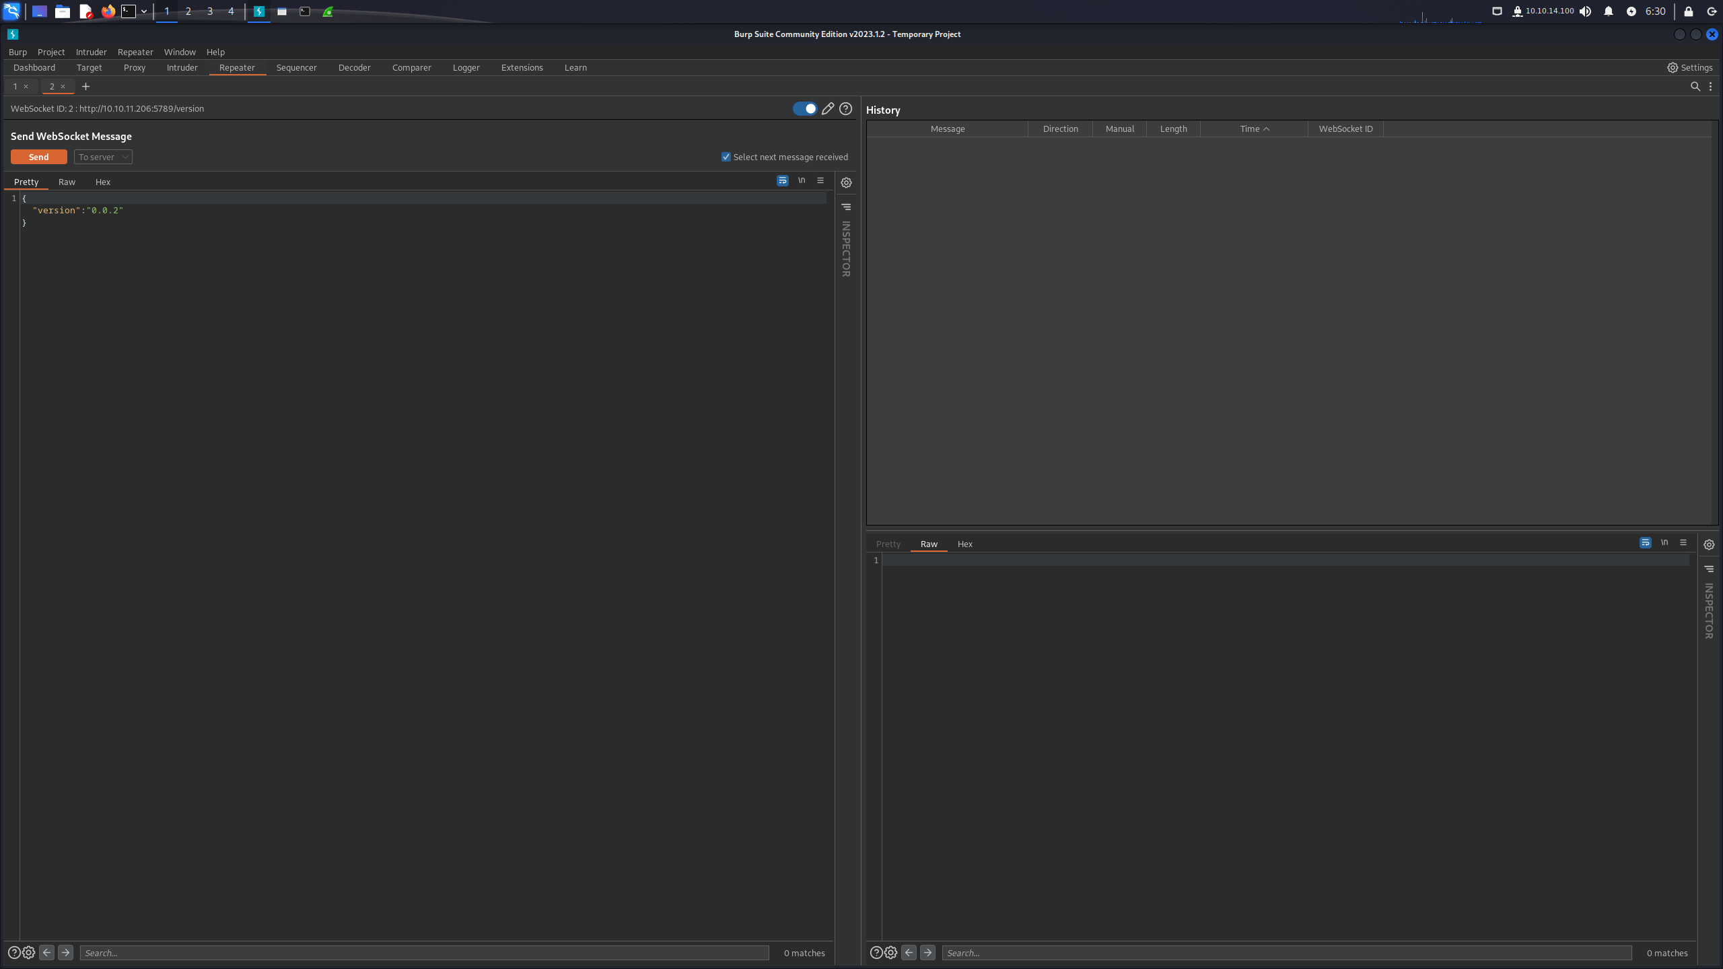Go to previous match in left search
This screenshot has width=1723, height=969.
(46, 953)
